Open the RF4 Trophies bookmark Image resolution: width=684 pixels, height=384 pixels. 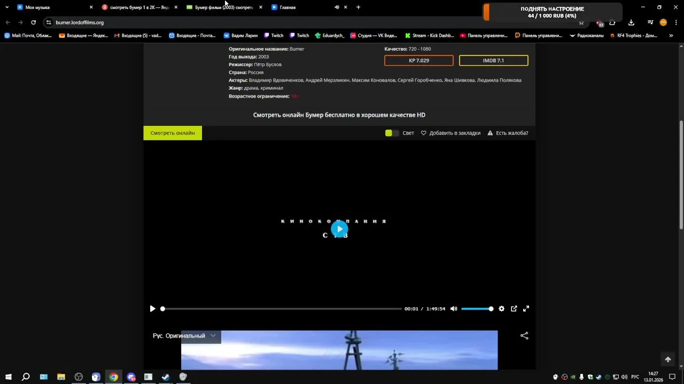click(634, 36)
